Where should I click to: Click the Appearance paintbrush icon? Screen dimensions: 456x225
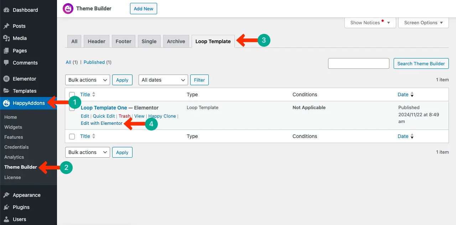click(6, 195)
